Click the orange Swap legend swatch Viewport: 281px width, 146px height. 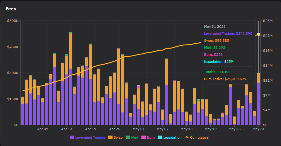pyautogui.click(x=110, y=137)
